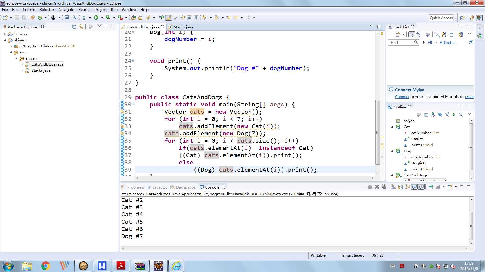Open the Outline view menu triangle
The width and height of the screenshot is (485, 272).
[470, 114]
